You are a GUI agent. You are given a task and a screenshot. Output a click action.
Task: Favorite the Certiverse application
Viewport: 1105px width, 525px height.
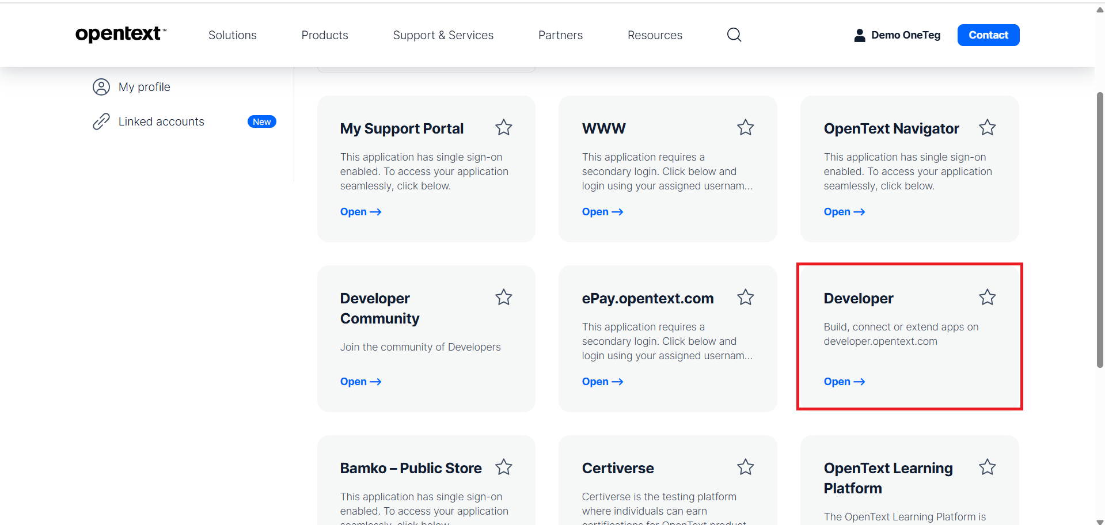tap(745, 467)
